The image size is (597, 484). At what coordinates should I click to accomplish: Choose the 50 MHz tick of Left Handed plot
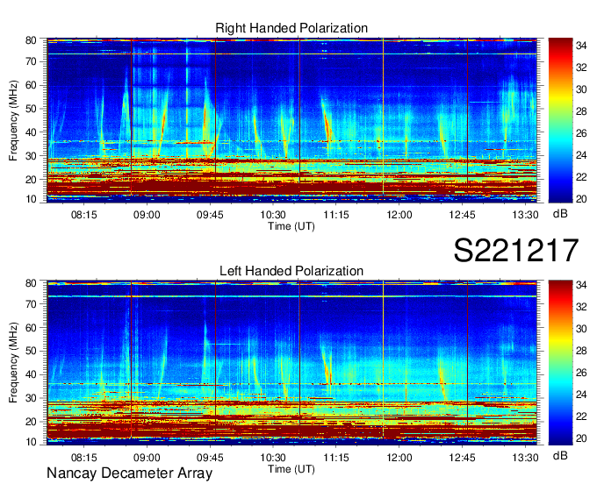(31, 351)
